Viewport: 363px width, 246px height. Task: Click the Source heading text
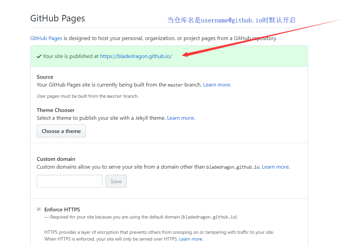pyautogui.click(x=45, y=77)
